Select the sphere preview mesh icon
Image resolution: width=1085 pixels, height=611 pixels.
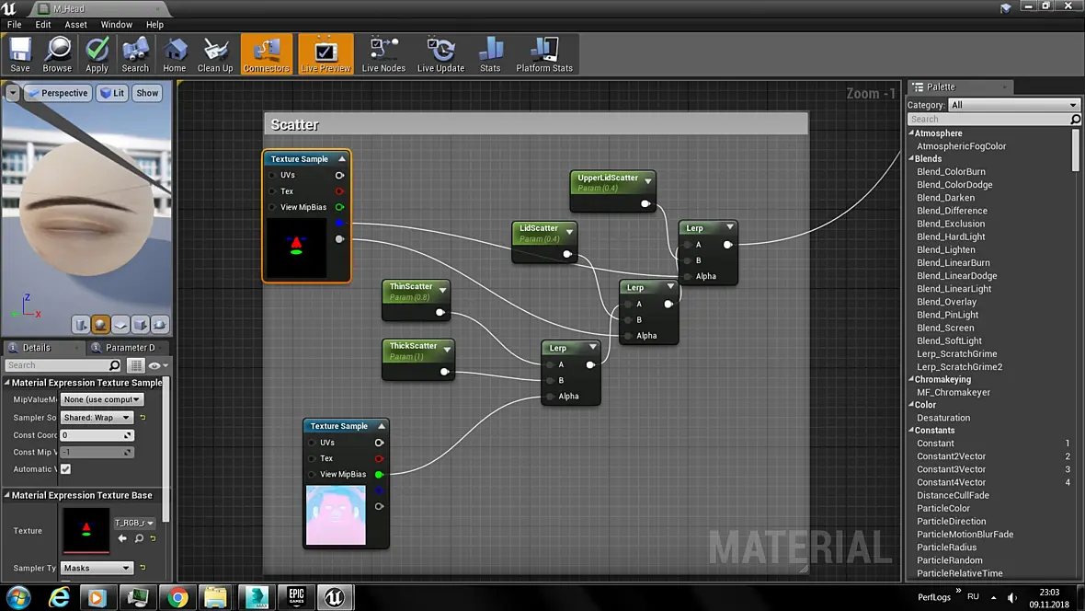pos(100,324)
